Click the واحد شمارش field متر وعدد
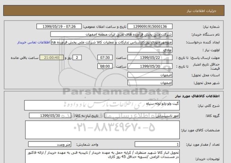Image resolution: width=231 pixels, height=163 pixels. click(x=49, y=144)
